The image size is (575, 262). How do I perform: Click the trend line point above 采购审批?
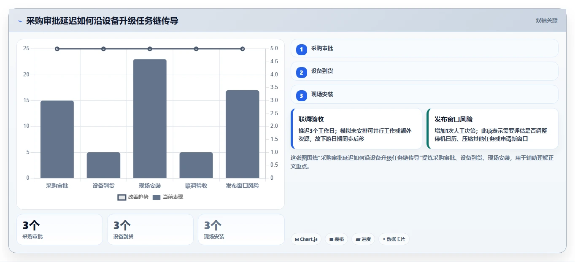(57, 49)
